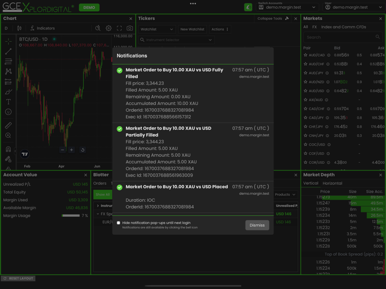Open the Switch Accounts dropdown
This screenshot has width=386, height=289.
(287, 7)
